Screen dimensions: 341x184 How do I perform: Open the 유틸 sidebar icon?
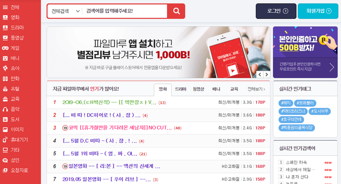point(5,89)
